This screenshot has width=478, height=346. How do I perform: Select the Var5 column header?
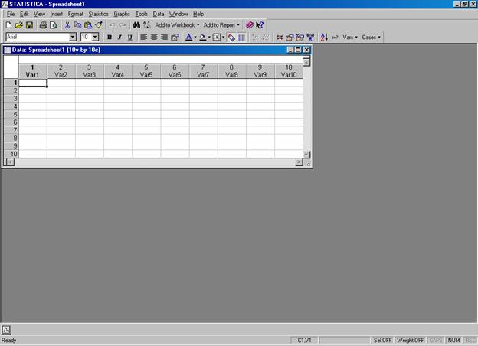click(146, 71)
